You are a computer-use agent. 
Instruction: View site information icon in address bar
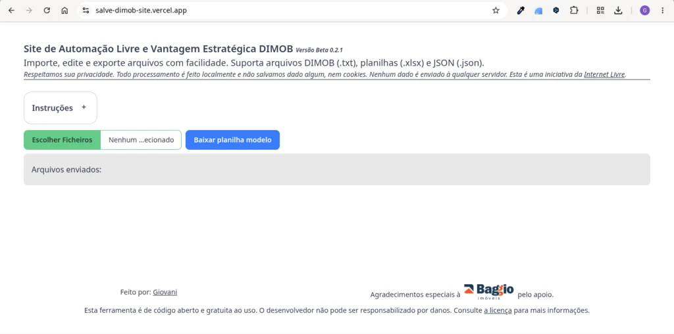tap(86, 11)
